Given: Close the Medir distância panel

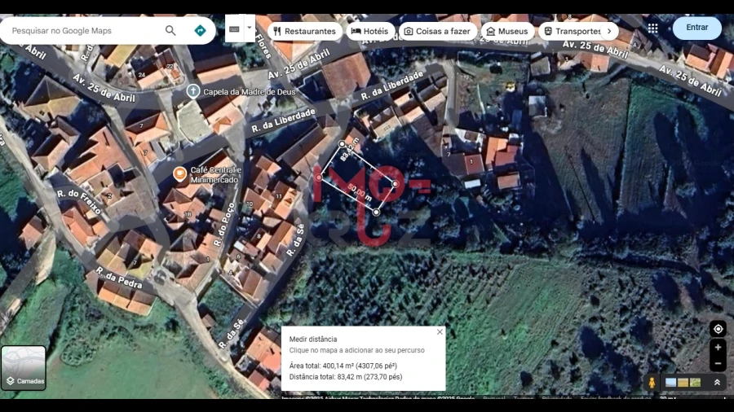Looking at the screenshot, I should pyautogui.click(x=440, y=331).
